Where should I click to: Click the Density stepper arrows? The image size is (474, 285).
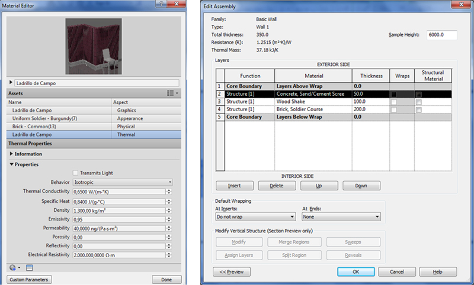pyautogui.click(x=169, y=210)
